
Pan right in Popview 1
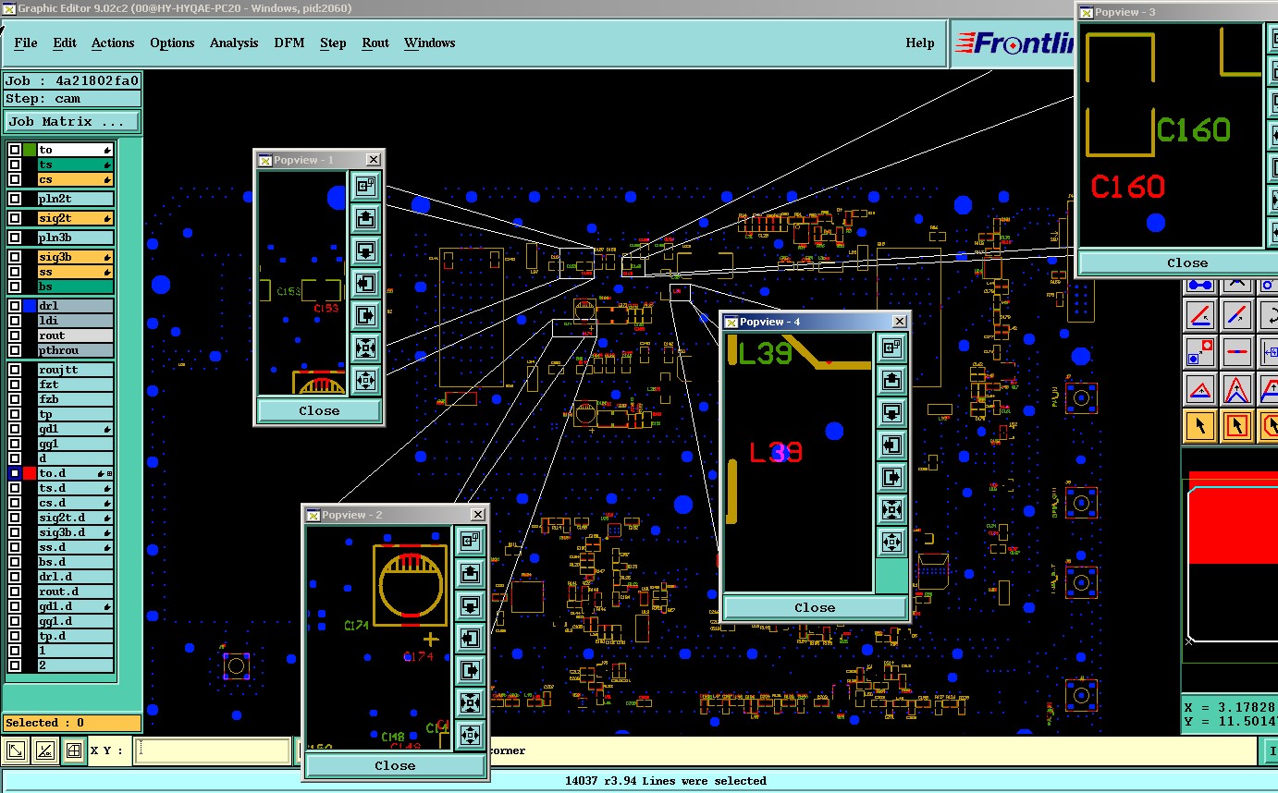click(x=365, y=315)
